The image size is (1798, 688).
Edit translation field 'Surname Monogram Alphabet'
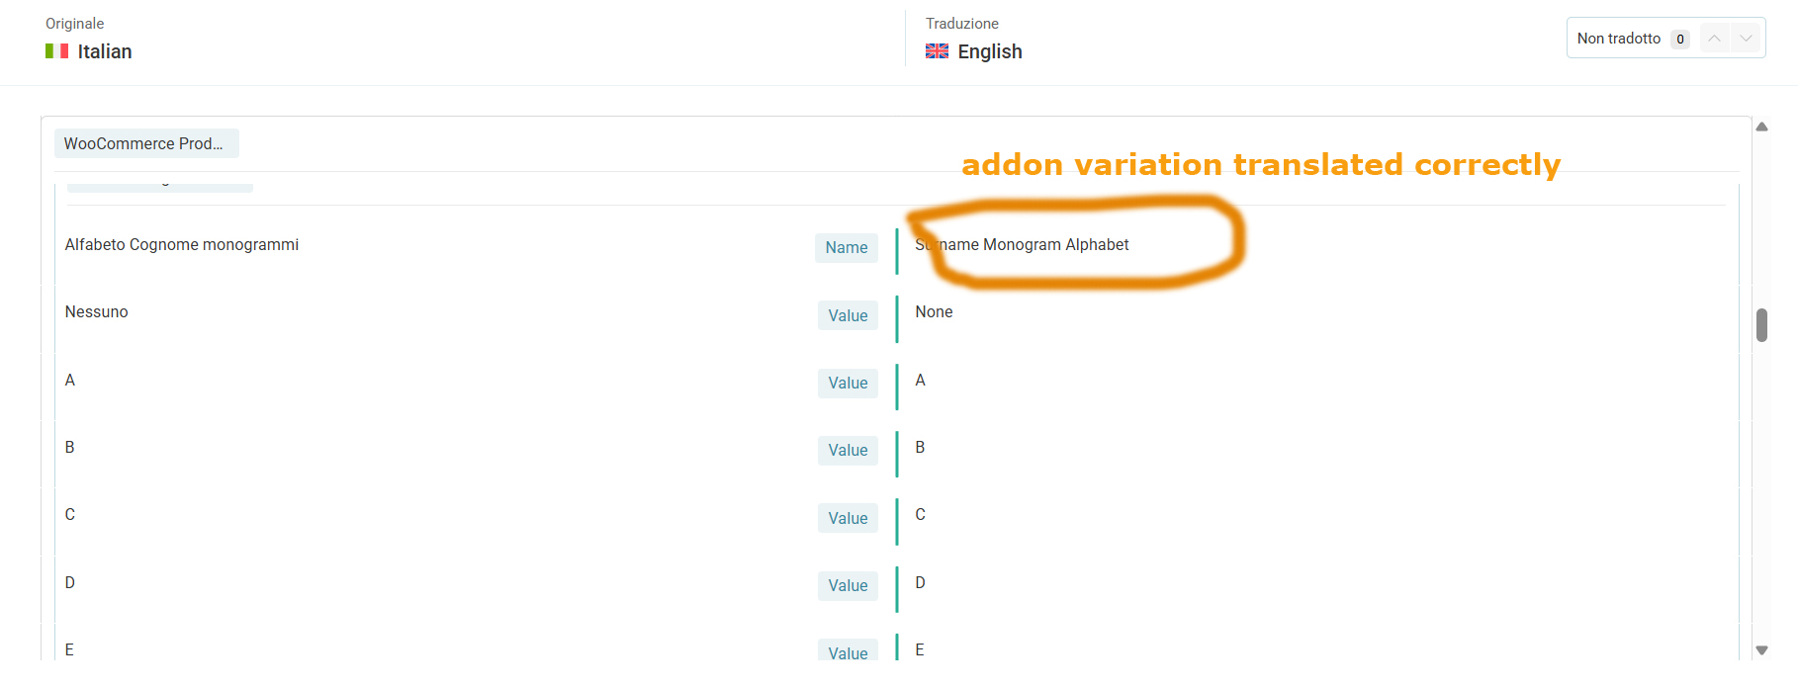tap(1022, 245)
